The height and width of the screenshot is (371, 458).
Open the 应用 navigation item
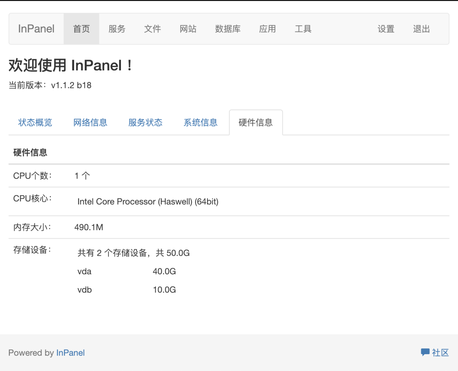tap(268, 29)
